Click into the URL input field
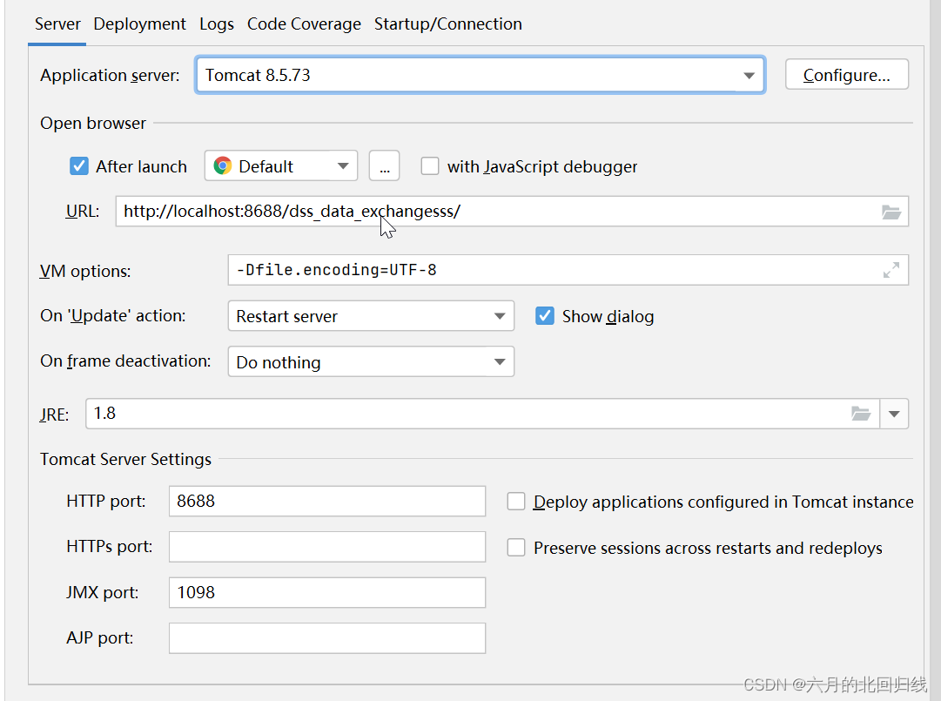Image resolution: width=941 pixels, height=701 pixels. tap(512, 212)
